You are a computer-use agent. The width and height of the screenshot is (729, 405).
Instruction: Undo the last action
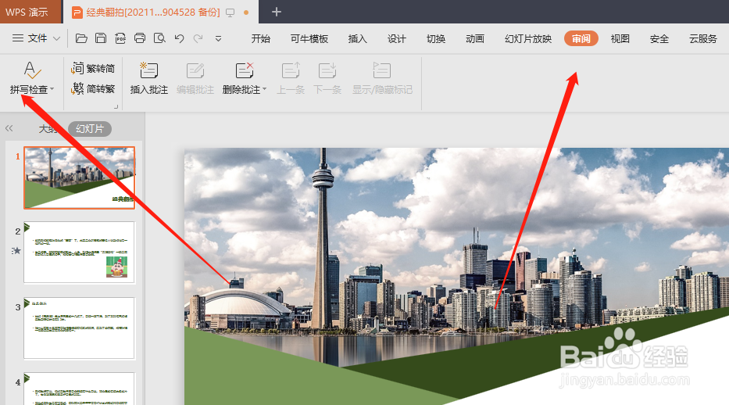pyautogui.click(x=180, y=38)
